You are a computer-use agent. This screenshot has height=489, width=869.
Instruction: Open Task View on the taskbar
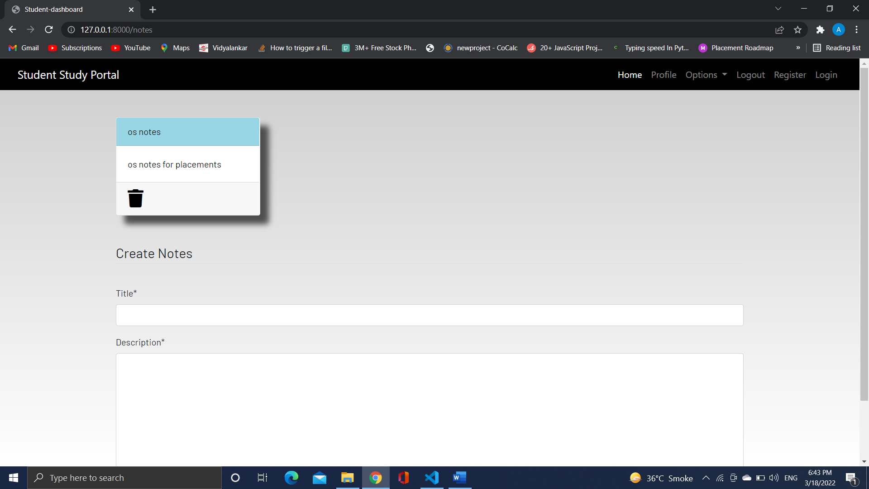point(263,478)
